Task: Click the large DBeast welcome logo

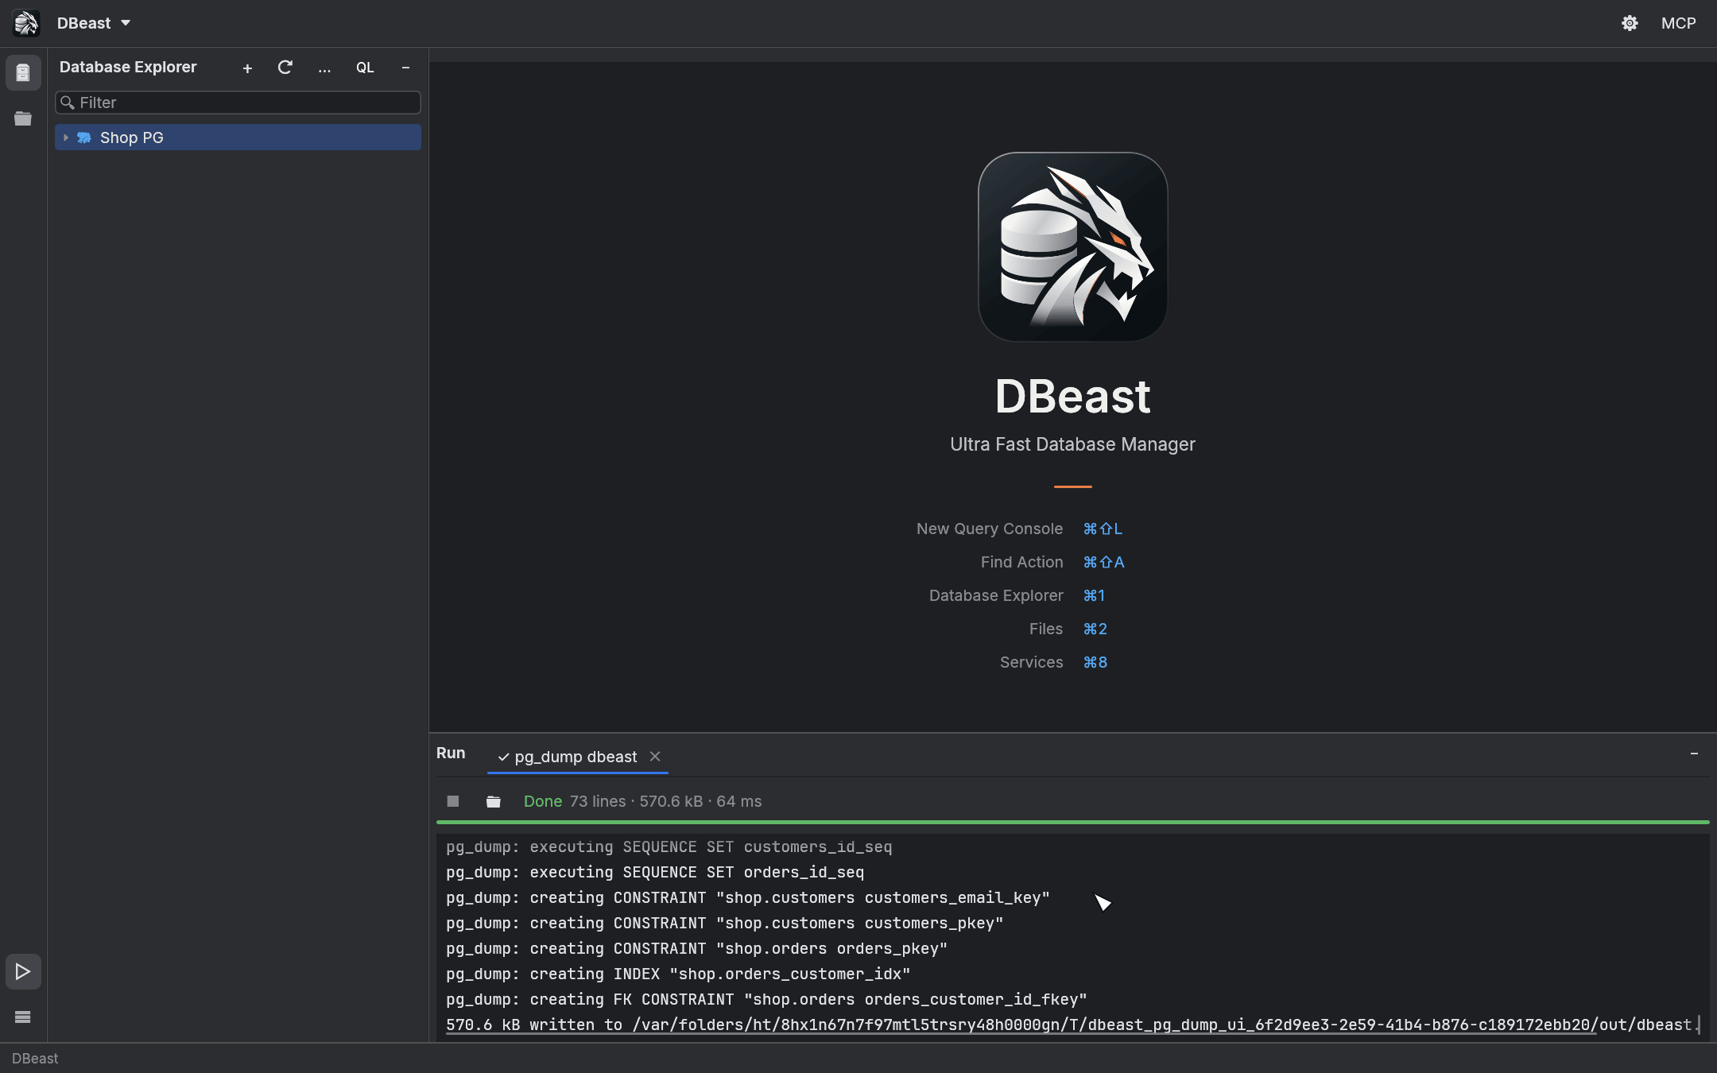Action: click(x=1072, y=246)
